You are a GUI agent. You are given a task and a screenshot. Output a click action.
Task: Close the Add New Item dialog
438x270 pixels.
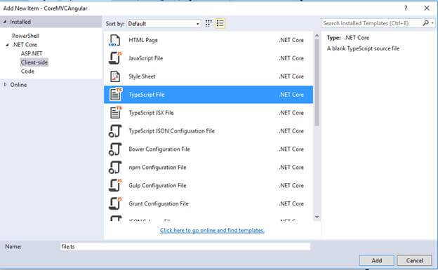tap(427, 8)
